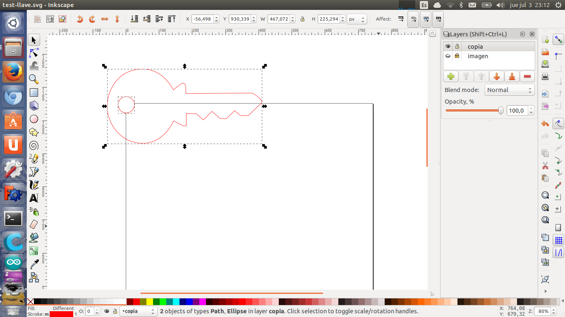Screen dimensions: 565x317
Task: Open Firefox from the Ubuntu launcher
Action: pyautogui.click(x=13, y=72)
